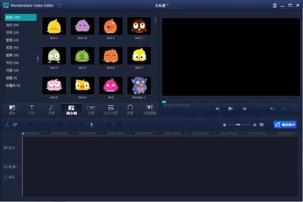
Task: Select the bird-2 orange bird thumbnail
Action: point(111,26)
